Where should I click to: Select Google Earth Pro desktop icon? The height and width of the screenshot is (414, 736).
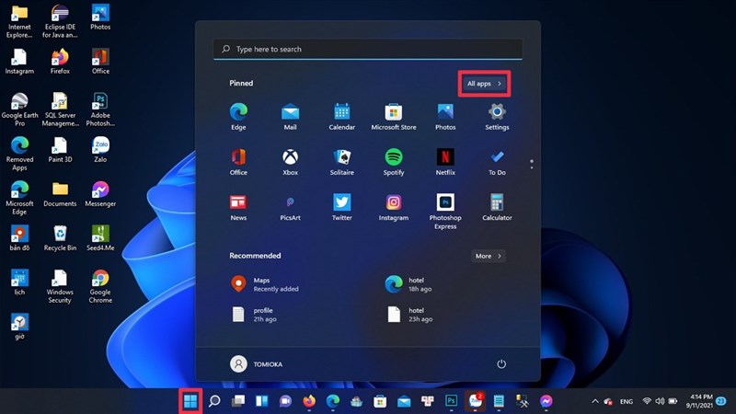pyautogui.click(x=19, y=109)
